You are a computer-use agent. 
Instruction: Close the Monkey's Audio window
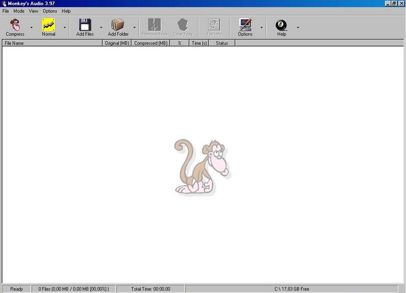point(401,3)
